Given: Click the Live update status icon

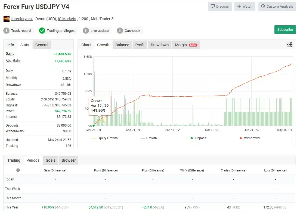Looking at the screenshot, I should click(86, 30).
